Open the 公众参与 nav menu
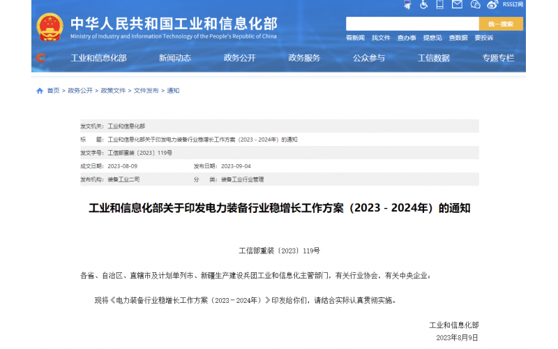Screen dimensions: 558x349 point(369,58)
